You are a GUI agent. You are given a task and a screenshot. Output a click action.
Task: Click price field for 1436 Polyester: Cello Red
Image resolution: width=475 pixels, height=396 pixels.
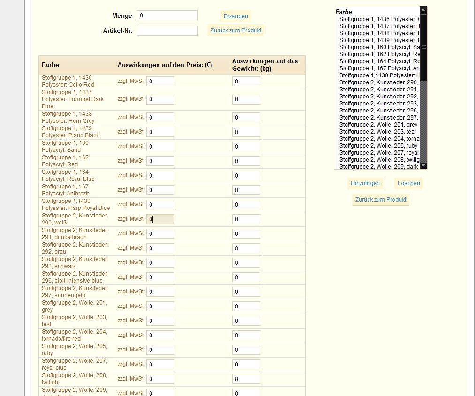click(160, 82)
